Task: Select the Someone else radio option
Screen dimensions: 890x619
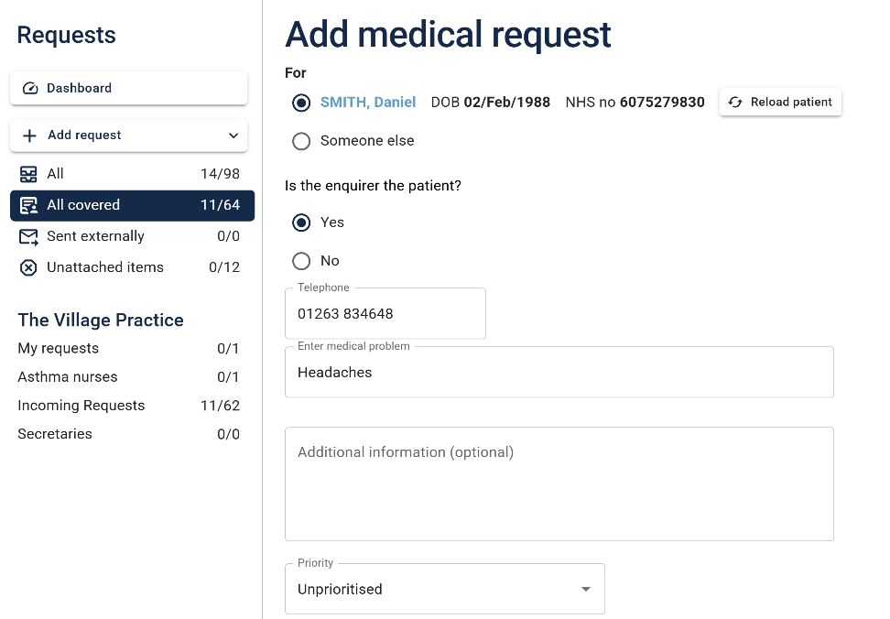Action: pos(301,141)
